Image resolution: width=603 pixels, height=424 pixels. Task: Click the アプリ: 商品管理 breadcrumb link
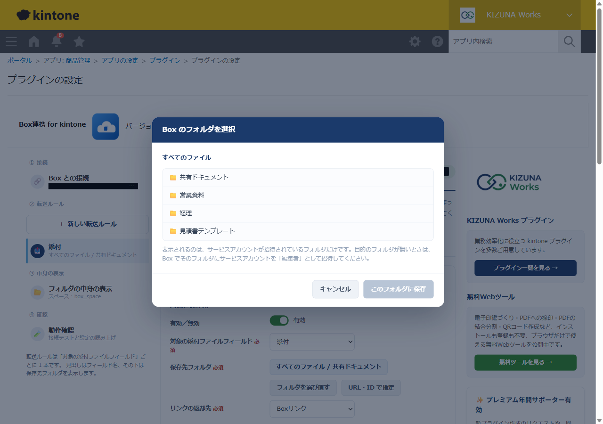point(66,60)
